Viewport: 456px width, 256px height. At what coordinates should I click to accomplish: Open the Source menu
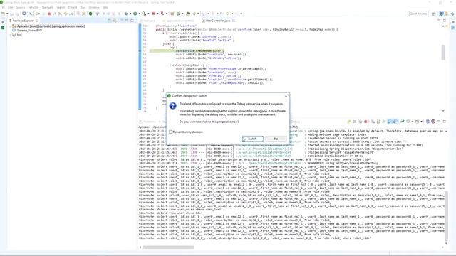click(21, 7)
